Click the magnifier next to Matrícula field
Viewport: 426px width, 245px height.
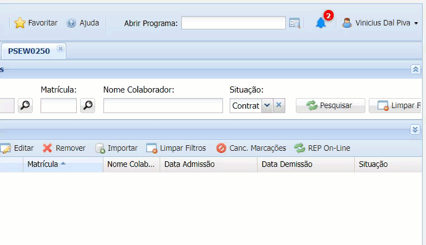pyautogui.click(x=87, y=105)
